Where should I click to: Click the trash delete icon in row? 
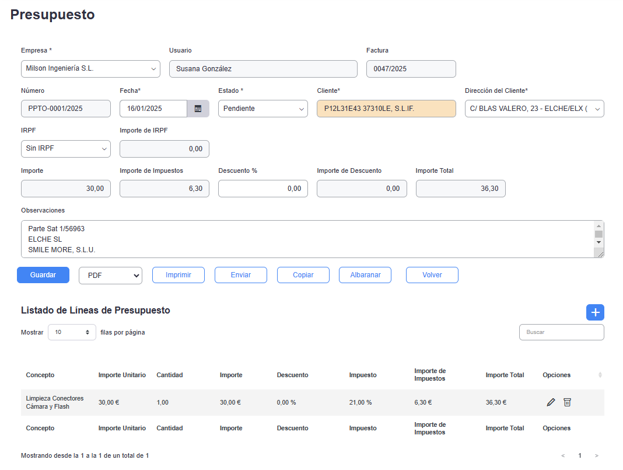567,402
